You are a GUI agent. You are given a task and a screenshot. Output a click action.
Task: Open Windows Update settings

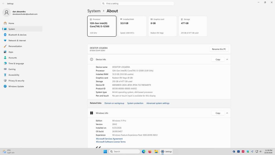[x=22, y=86]
